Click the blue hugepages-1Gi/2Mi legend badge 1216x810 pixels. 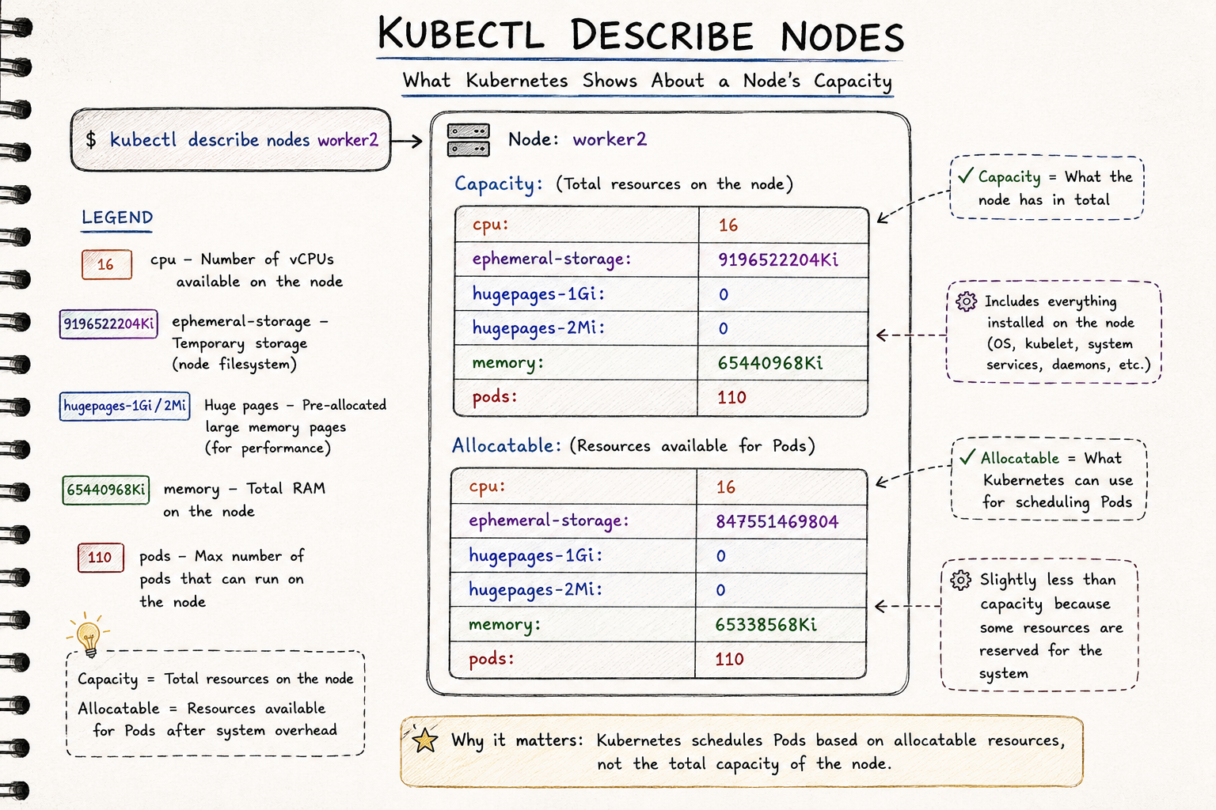(x=125, y=406)
